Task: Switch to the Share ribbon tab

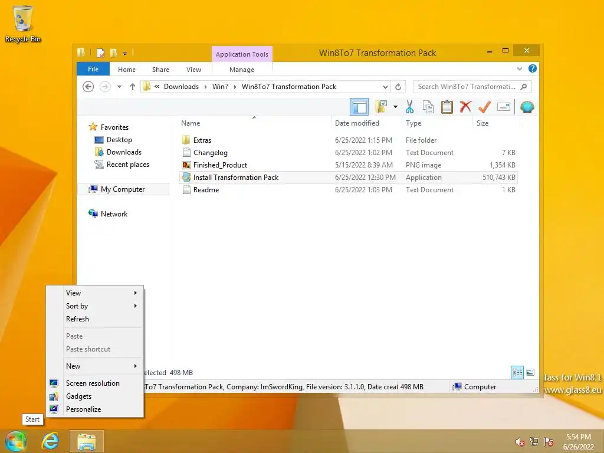Action: click(x=160, y=70)
